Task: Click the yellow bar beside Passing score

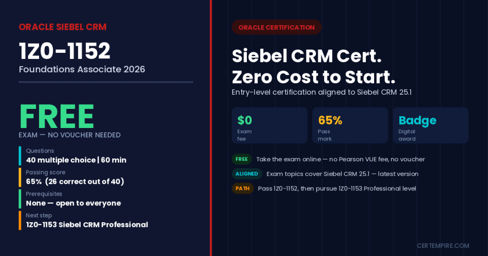Action: [20, 177]
